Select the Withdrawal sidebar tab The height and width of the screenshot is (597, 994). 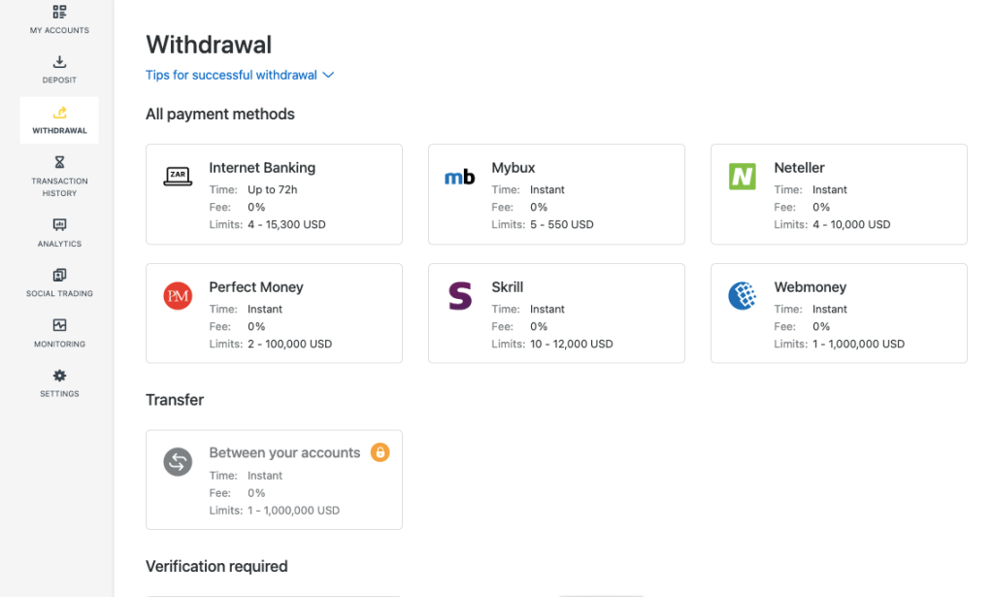(x=59, y=120)
